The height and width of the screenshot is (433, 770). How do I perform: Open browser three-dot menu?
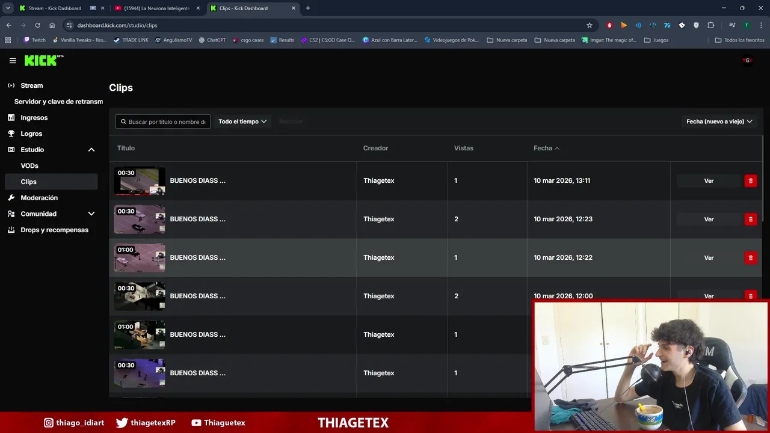tap(761, 25)
